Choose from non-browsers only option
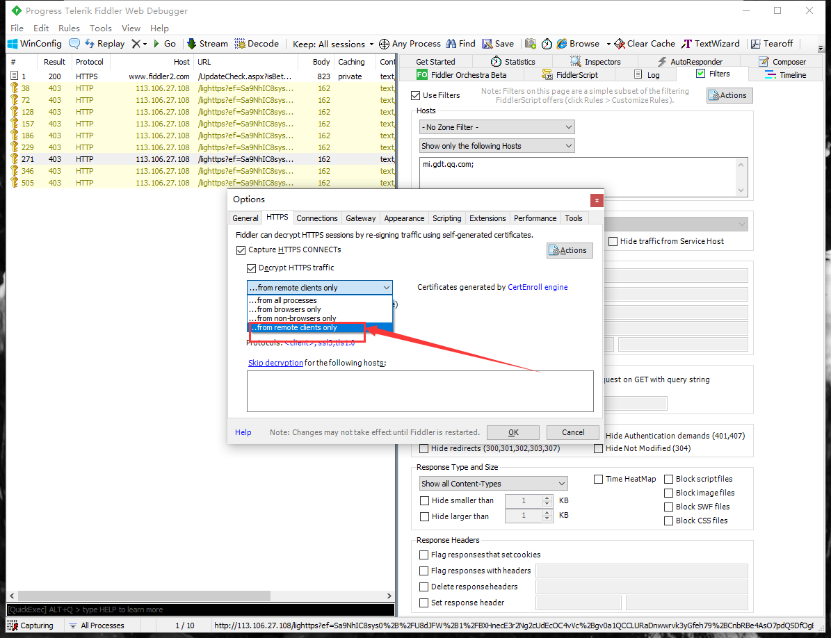The image size is (831, 638). point(320,318)
